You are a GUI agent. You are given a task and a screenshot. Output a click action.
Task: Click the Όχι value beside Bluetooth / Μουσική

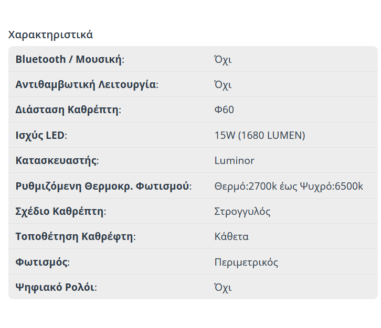[x=223, y=59]
